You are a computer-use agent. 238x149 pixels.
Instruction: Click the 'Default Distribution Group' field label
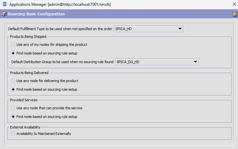62,62
